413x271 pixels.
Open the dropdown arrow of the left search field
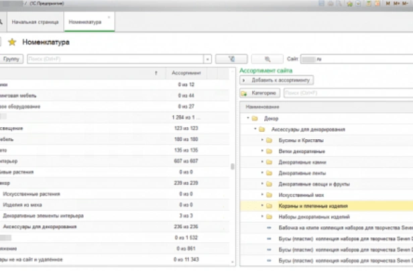pos(209,59)
